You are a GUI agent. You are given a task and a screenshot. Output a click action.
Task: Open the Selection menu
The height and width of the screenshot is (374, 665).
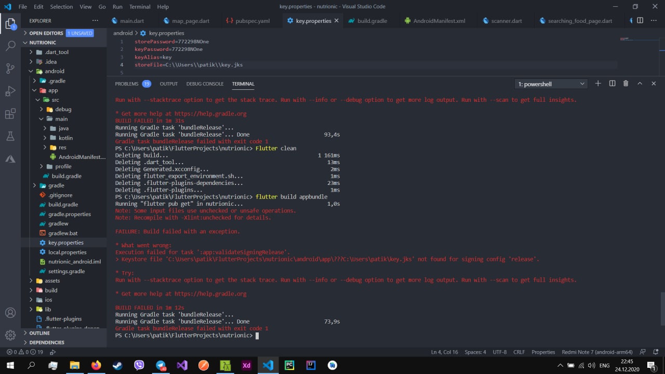[61, 7]
